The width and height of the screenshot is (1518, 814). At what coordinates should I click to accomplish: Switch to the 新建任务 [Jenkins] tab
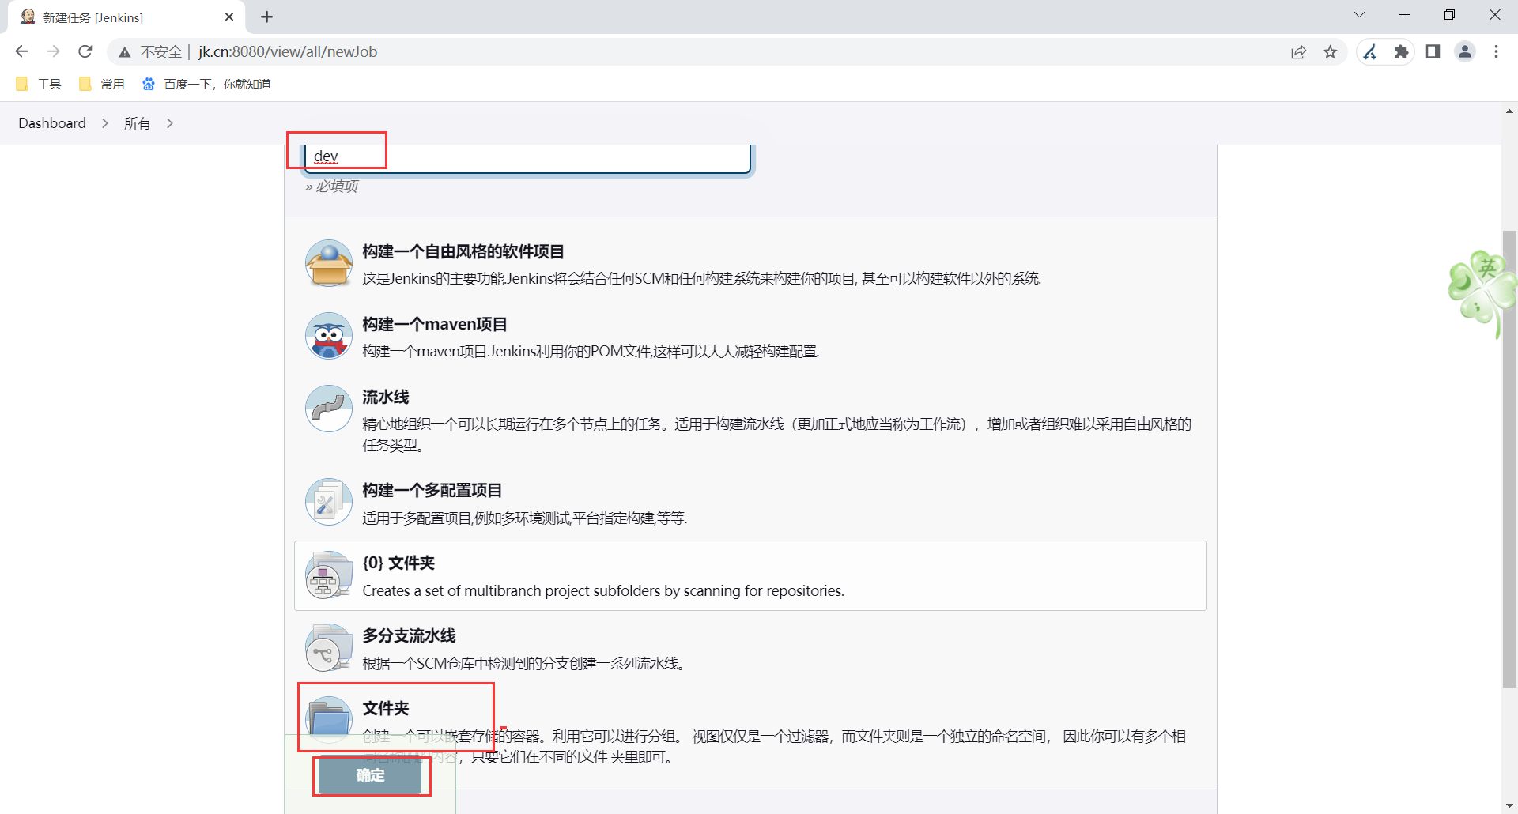[126, 17]
